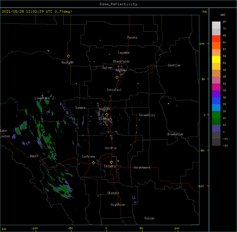
Task: Pick the blue 33-36 dBZ legend swatch
Action: (216, 101)
